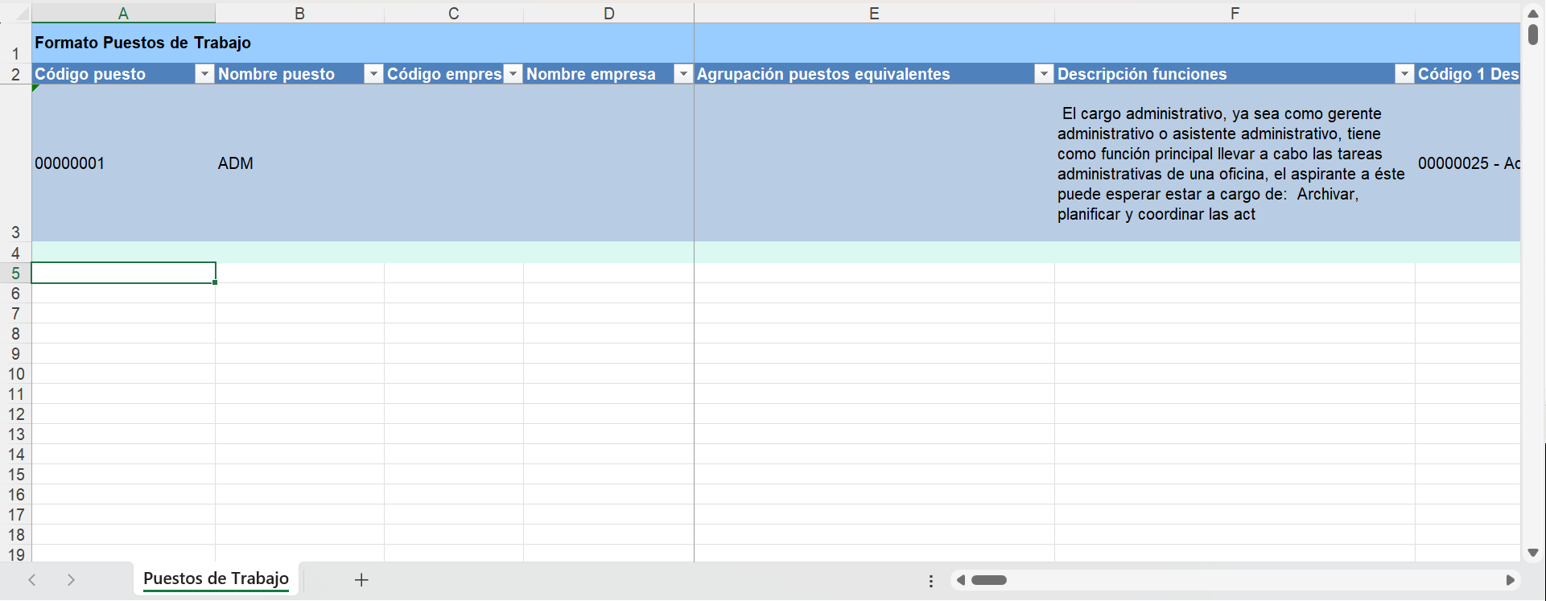Select row 19 header
The height and width of the screenshot is (601, 1546).
15,554
